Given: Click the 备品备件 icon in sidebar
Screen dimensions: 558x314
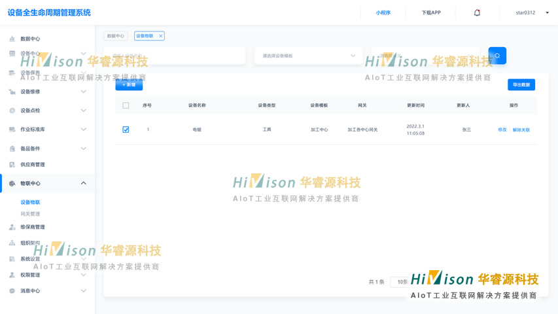Looking at the screenshot, I should (12, 148).
